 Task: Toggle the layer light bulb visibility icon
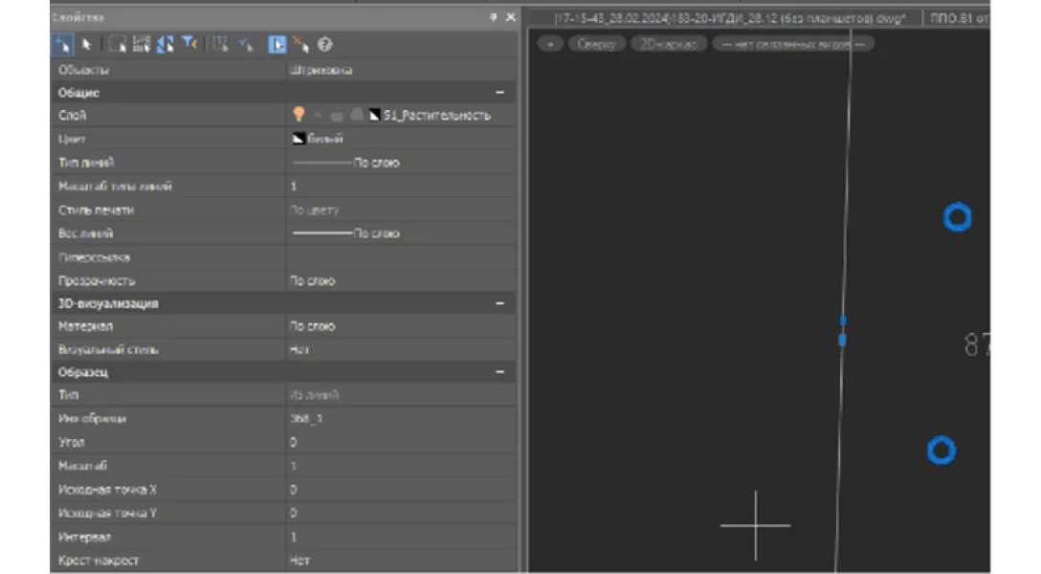click(299, 115)
